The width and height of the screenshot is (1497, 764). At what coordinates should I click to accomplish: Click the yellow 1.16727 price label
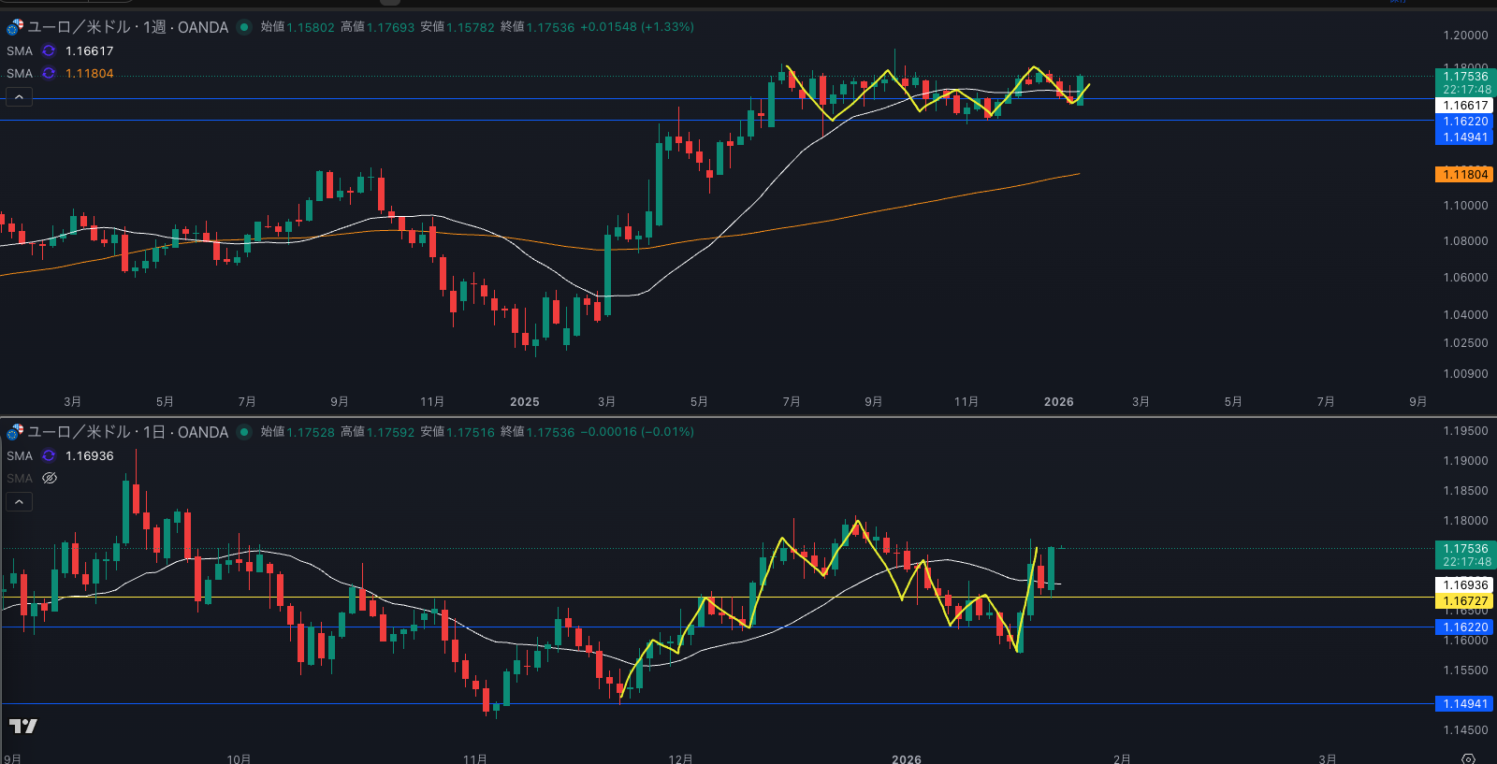click(1464, 601)
